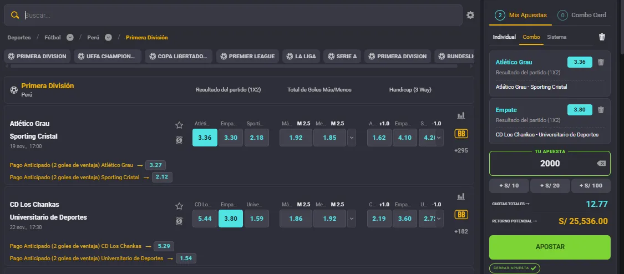This screenshot has width=624, height=274.
Task: Favorite the Atlético Grau match with star
Action: click(179, 125)
